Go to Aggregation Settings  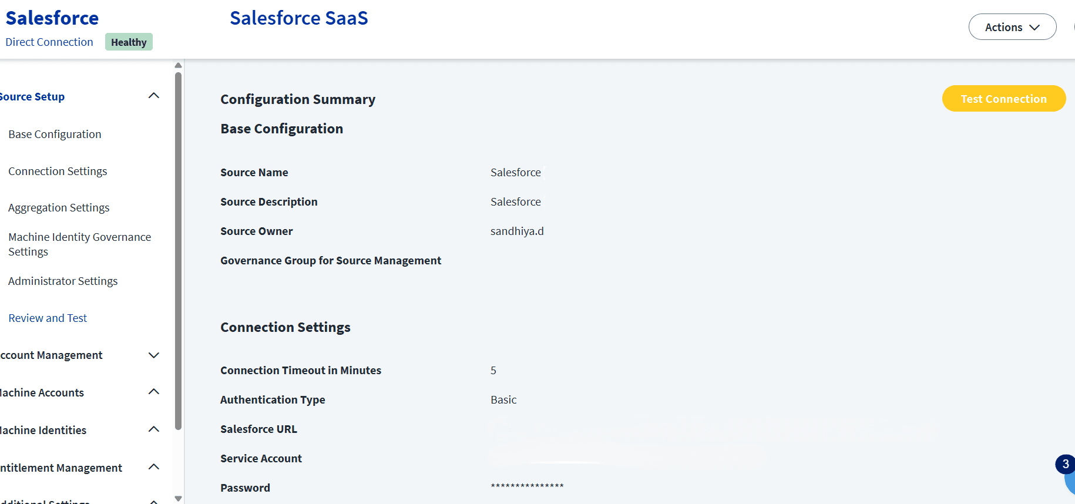(59, 207)
